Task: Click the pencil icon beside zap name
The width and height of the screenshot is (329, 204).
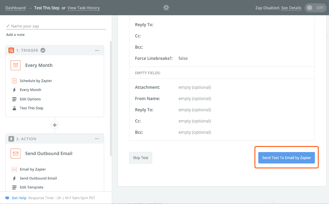Action: (x=8, y=26)
